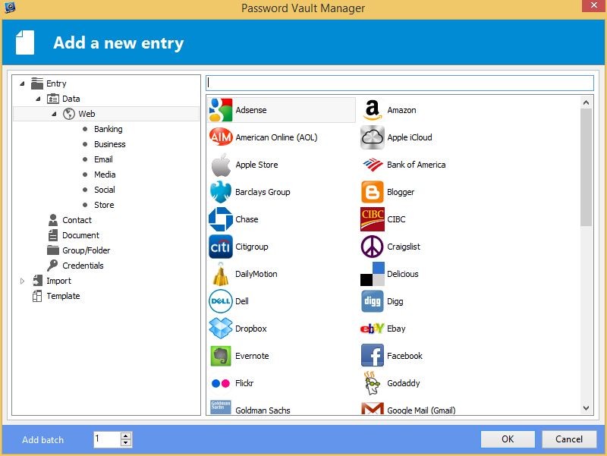The image size is (607, 456).
Task: Click the Entry root tree label
Action: point(56,83)
